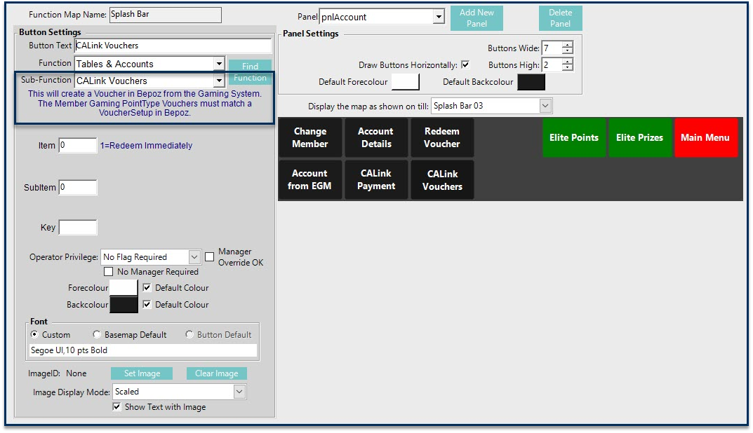Screen dimensions: 753x433
Task: Increase the Buttons Wide stepper value
Action: click(x=567, y=45)
